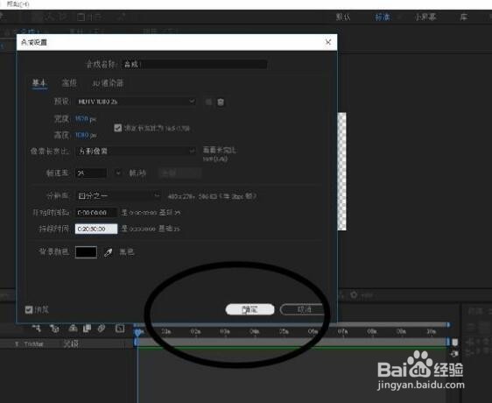Click the composition name field
Viewport: 492px width, 403px height.
[x=194, y=64]
